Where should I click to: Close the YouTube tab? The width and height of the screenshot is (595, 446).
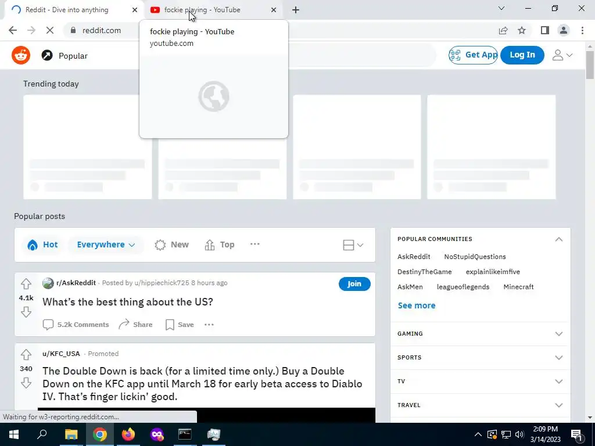coord(274,10)
